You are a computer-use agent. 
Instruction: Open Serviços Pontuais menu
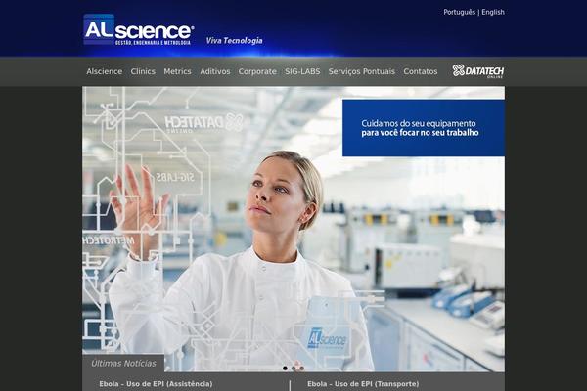pos(362,71)
